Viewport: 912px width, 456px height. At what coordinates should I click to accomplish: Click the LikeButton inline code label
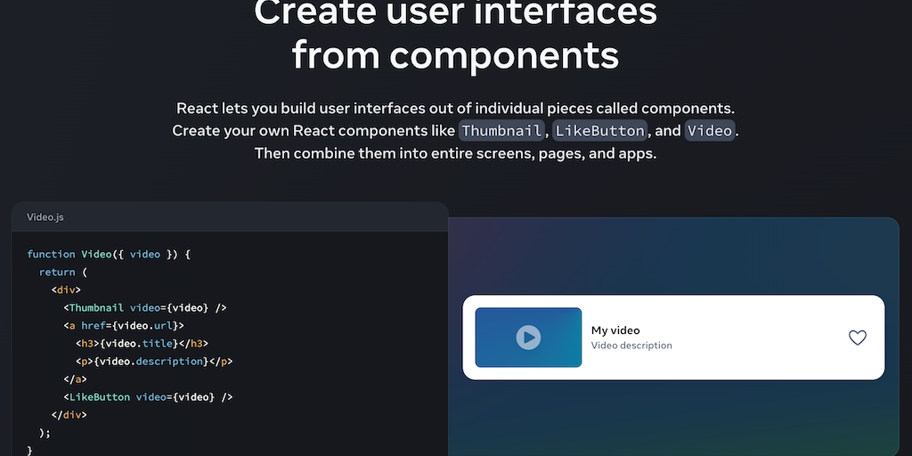pos(599,130)
